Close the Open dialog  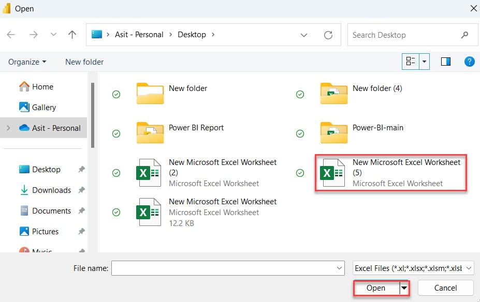[473, 8]
